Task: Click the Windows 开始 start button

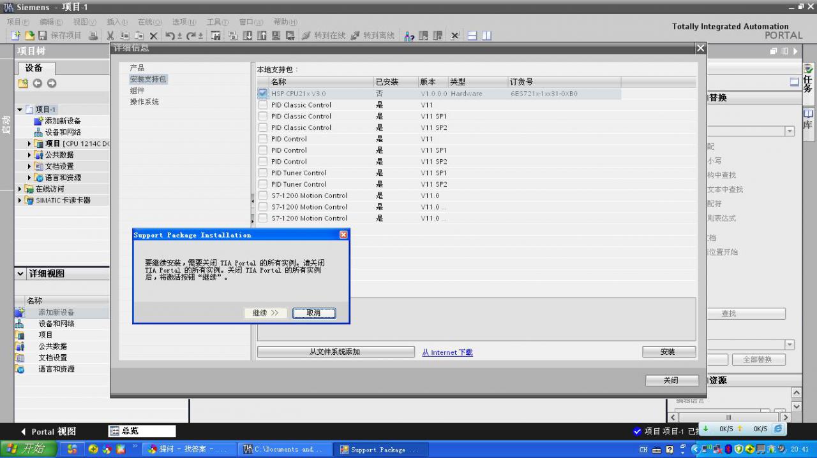Action: [x=29, y=449]
